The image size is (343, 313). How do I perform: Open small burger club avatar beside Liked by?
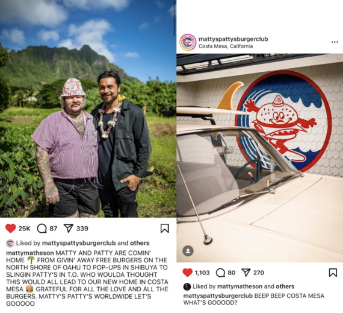(x=10, y=243)
